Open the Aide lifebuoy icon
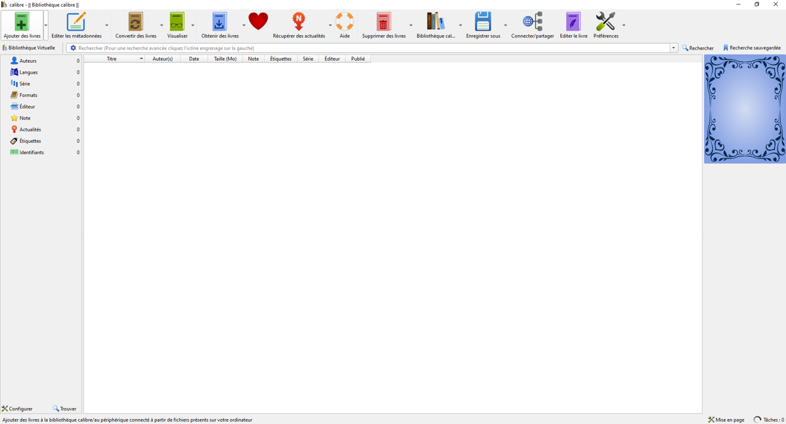786x424 pixels. (x=344, y=23)
